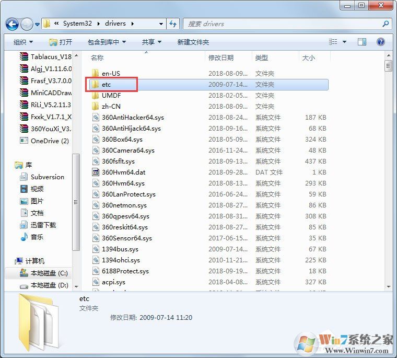Select System32 in the address path
Image resolution: width=397 pixels, height=358 pixels.
[x=77, y=24]
